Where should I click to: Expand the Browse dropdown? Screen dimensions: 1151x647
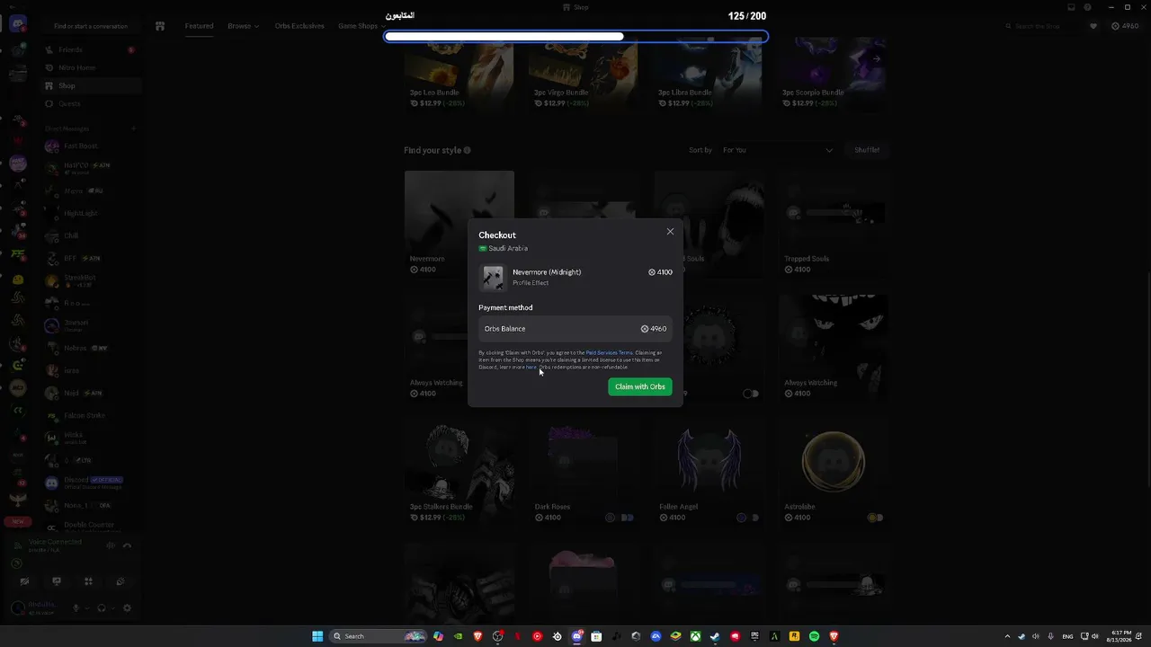243,26
